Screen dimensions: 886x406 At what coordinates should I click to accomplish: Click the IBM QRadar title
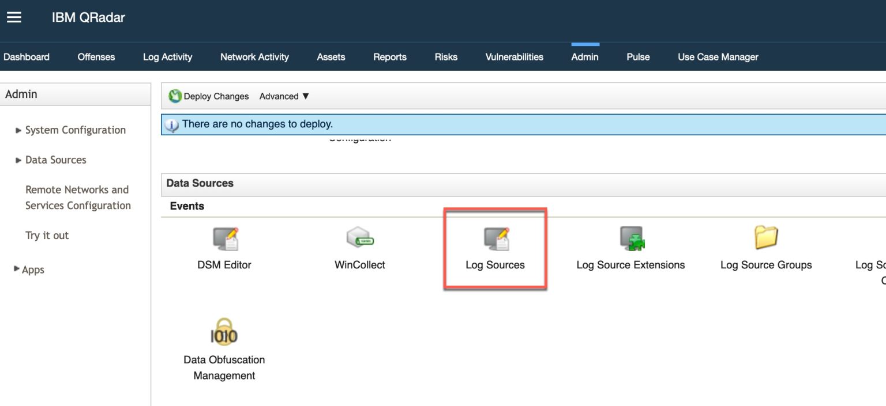[x=87, y=17]
